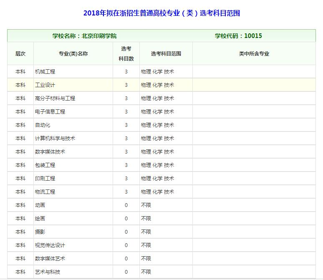Click the 层次 column header
This screenshot has width=323, height=280.
[x=20, y=54]
